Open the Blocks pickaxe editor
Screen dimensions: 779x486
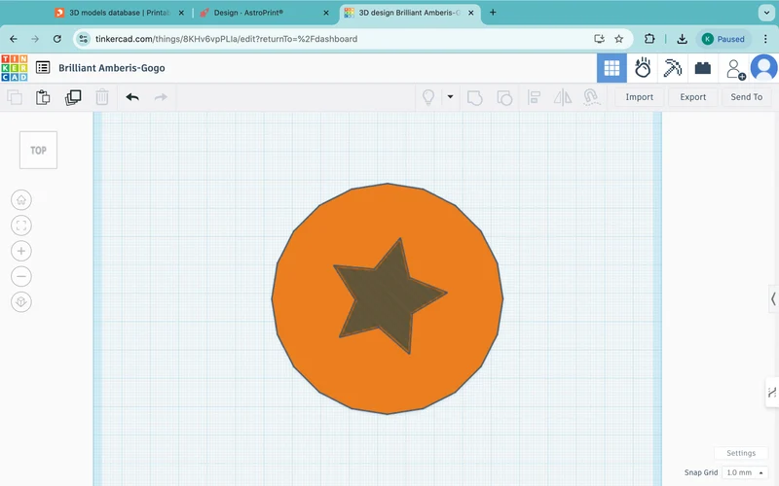click(x=673, y=68)
